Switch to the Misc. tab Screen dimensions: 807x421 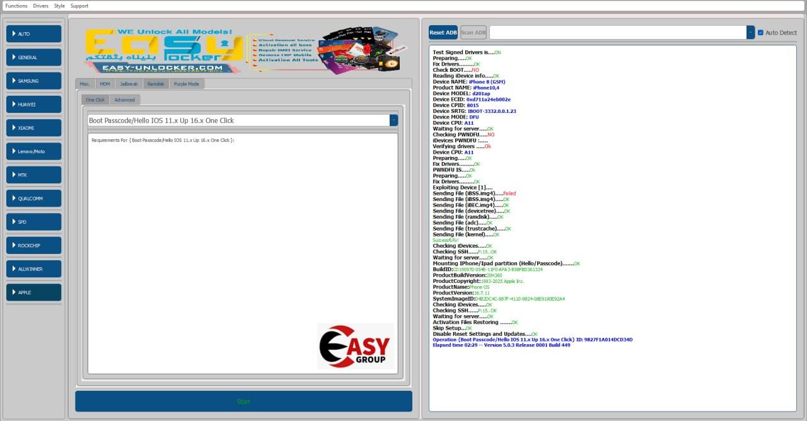click(85, 84)
